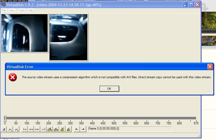Viewport: 216px width, 140px height.
Task: Step forward one frame
Action: click(x=37, y=129)
